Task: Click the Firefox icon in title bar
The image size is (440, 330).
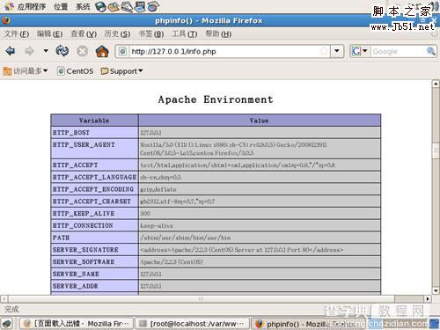Action: (x=6, y=20)
